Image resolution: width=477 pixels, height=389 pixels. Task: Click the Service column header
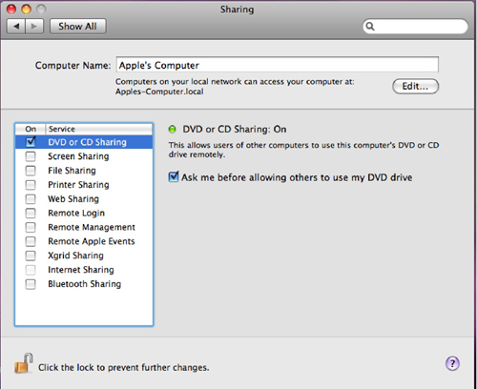point(99,129)
